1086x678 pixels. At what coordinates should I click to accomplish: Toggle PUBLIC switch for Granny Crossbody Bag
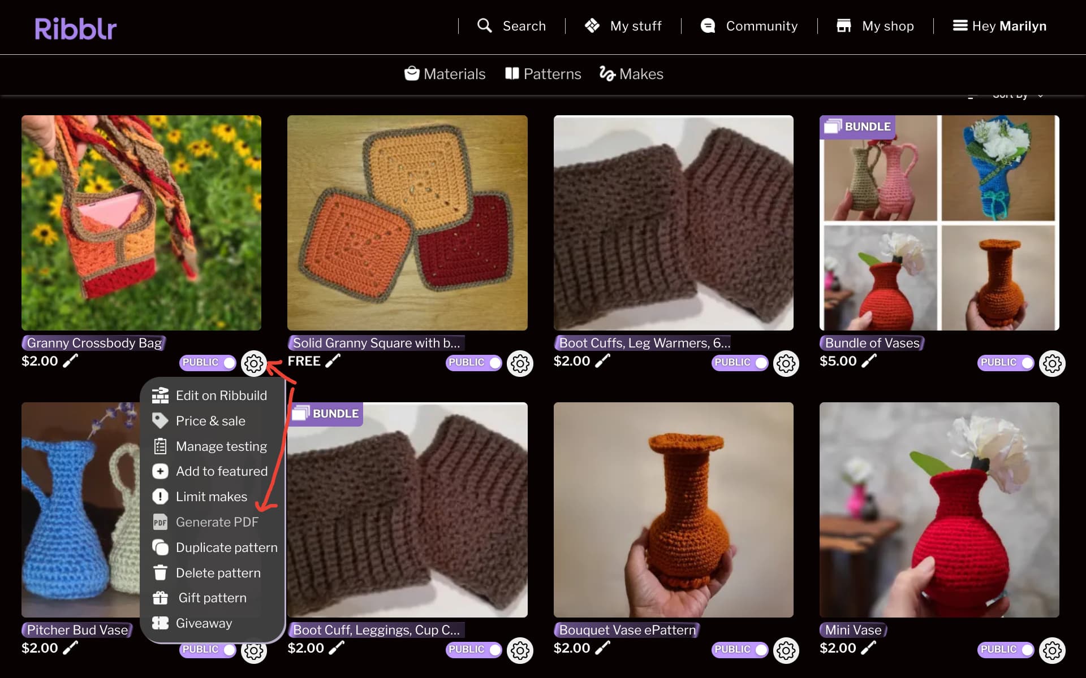pyautogui.click(x=208, y=362)
